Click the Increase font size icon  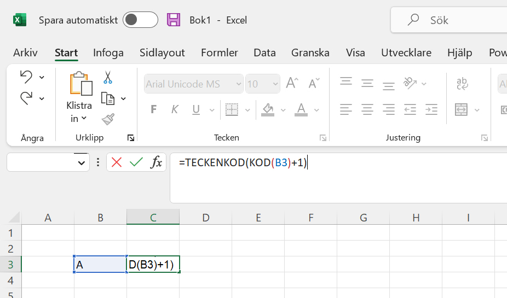[x=292, y=83]
